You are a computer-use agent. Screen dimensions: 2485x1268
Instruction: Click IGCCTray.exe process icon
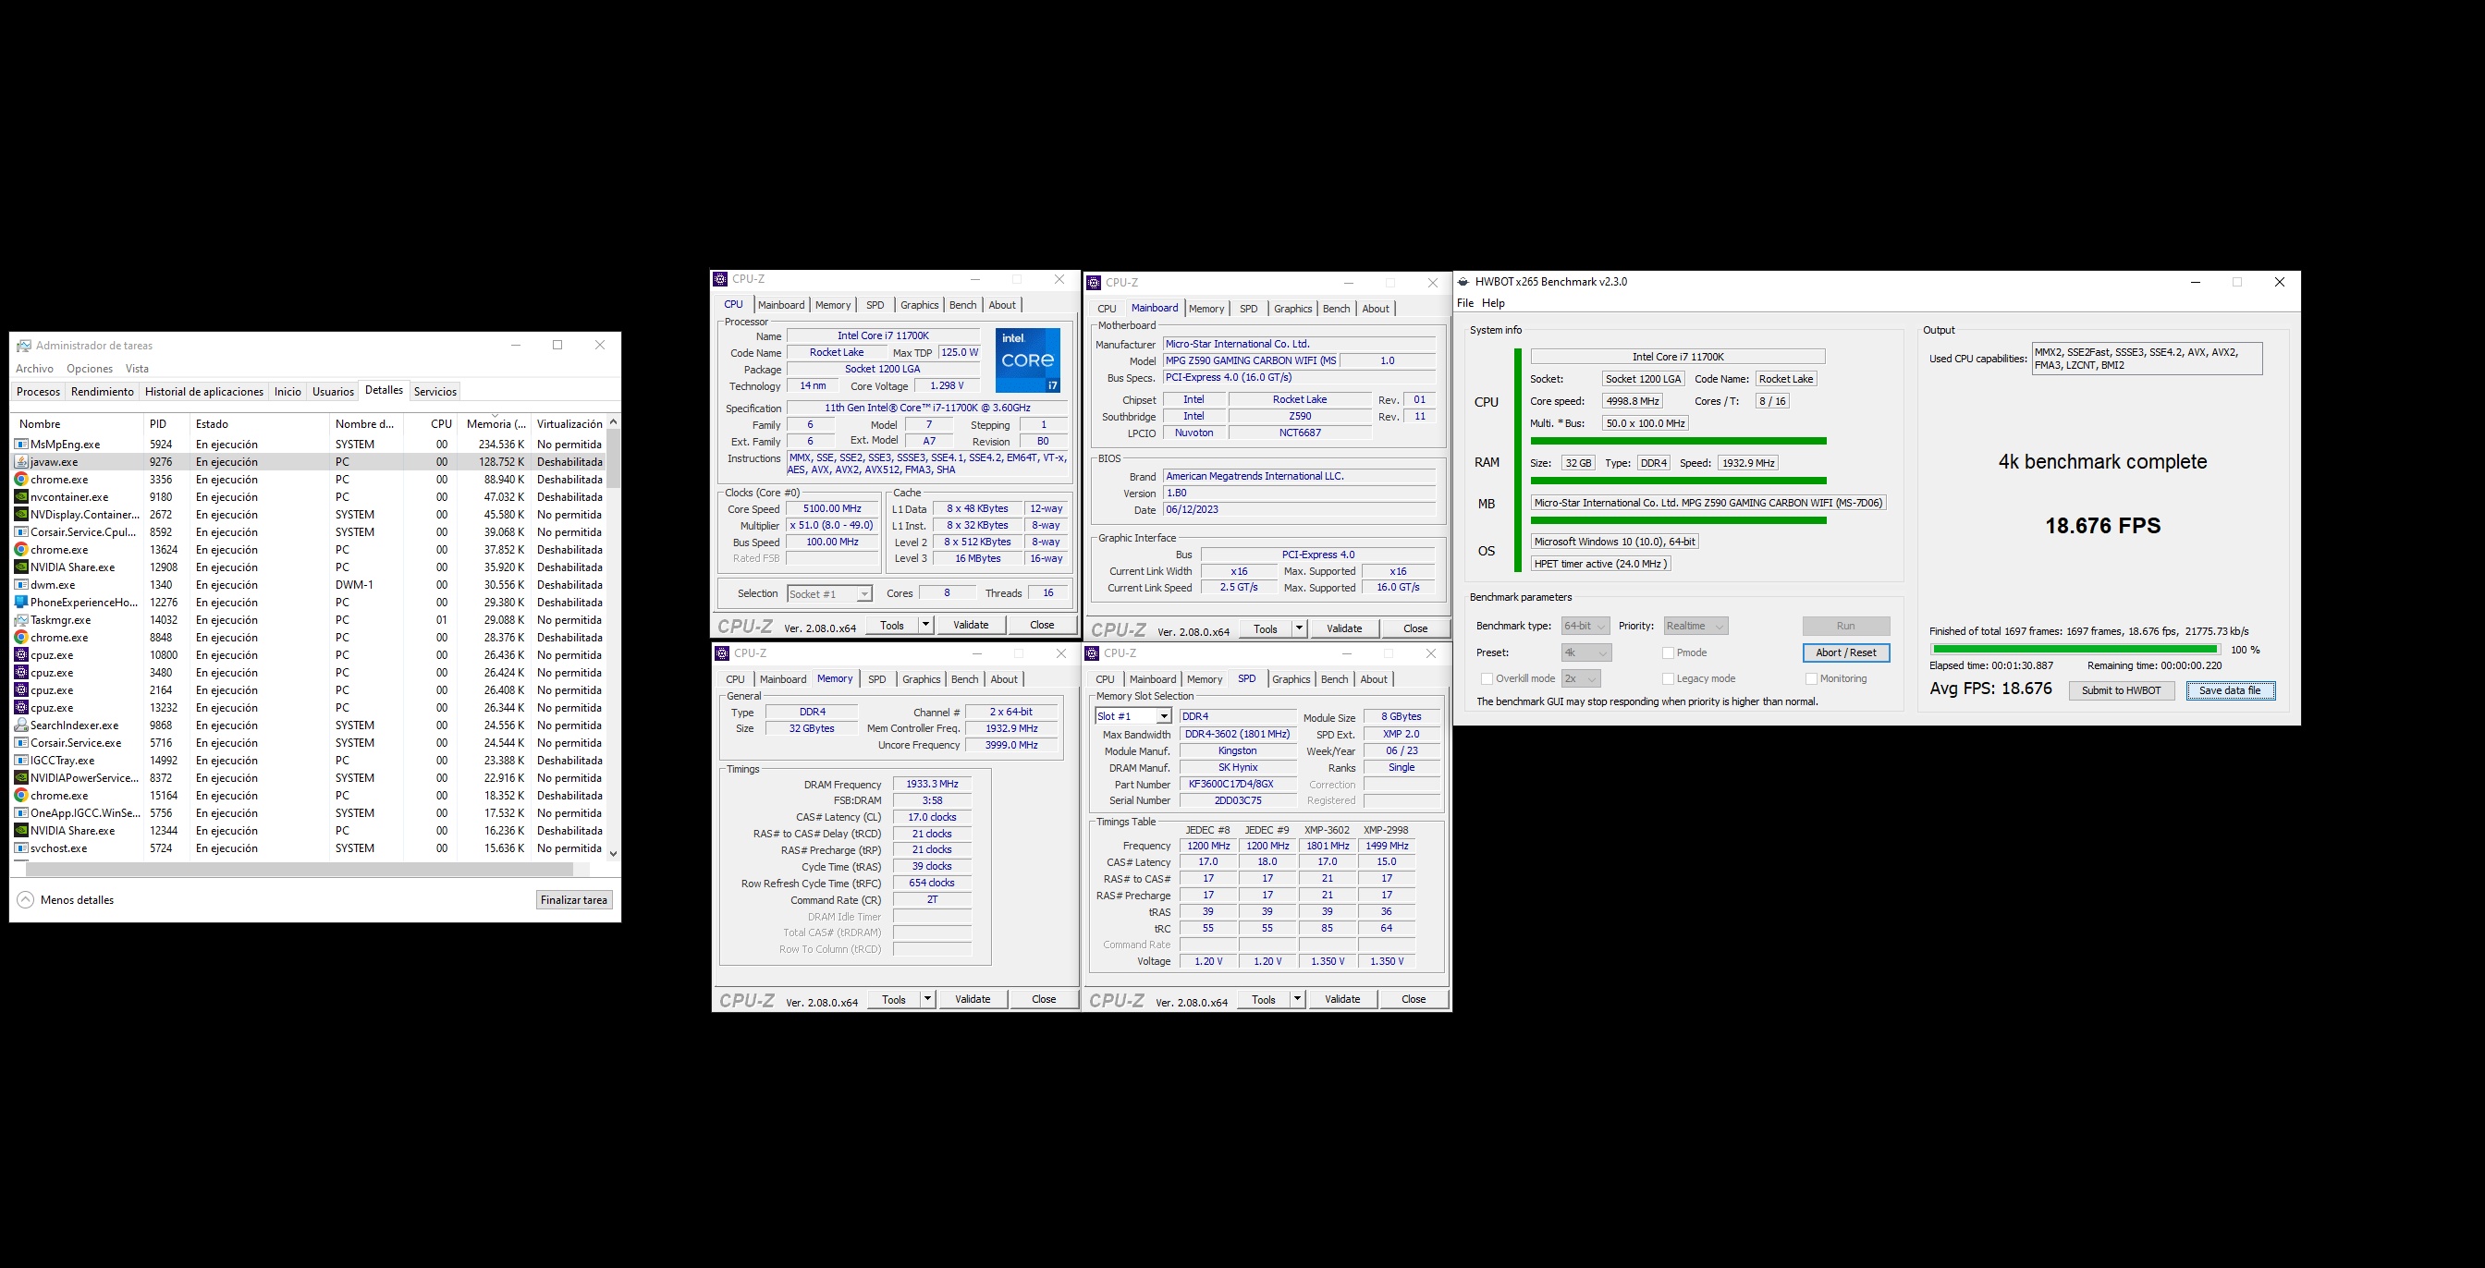coord(21,761)
